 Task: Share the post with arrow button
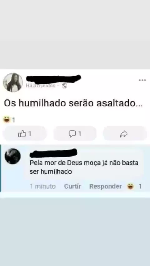(x=125, y=134)
